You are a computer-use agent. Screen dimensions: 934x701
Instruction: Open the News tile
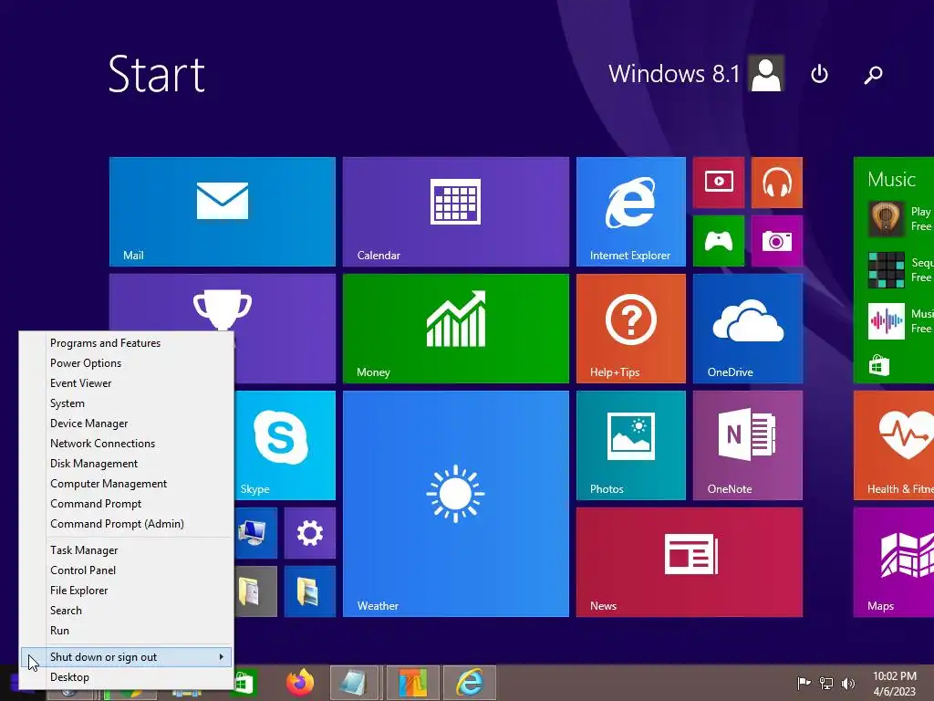[x=690, y=562]
